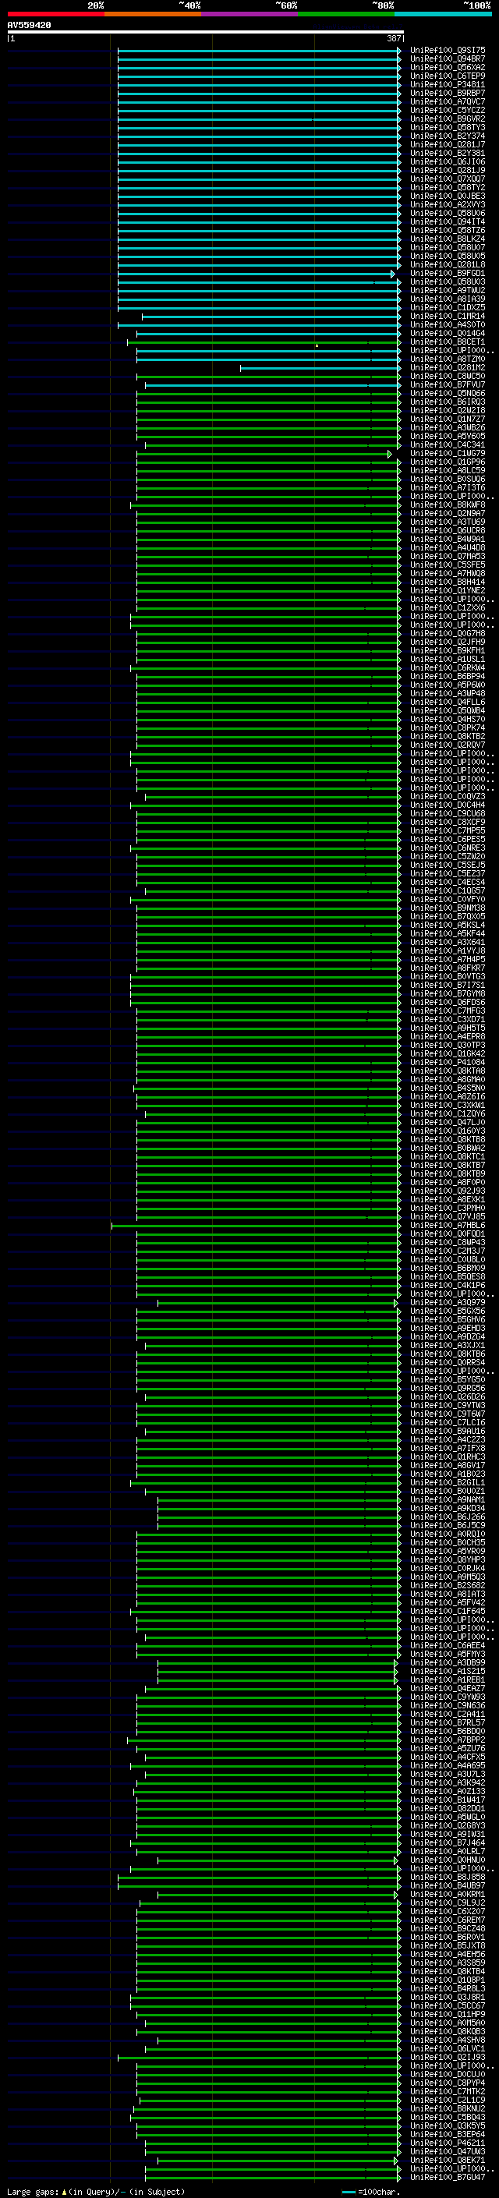Select the label UniRef100_C4C341
The height and width of the screenshot is (2198, 499).
click(x=448, y=444)
